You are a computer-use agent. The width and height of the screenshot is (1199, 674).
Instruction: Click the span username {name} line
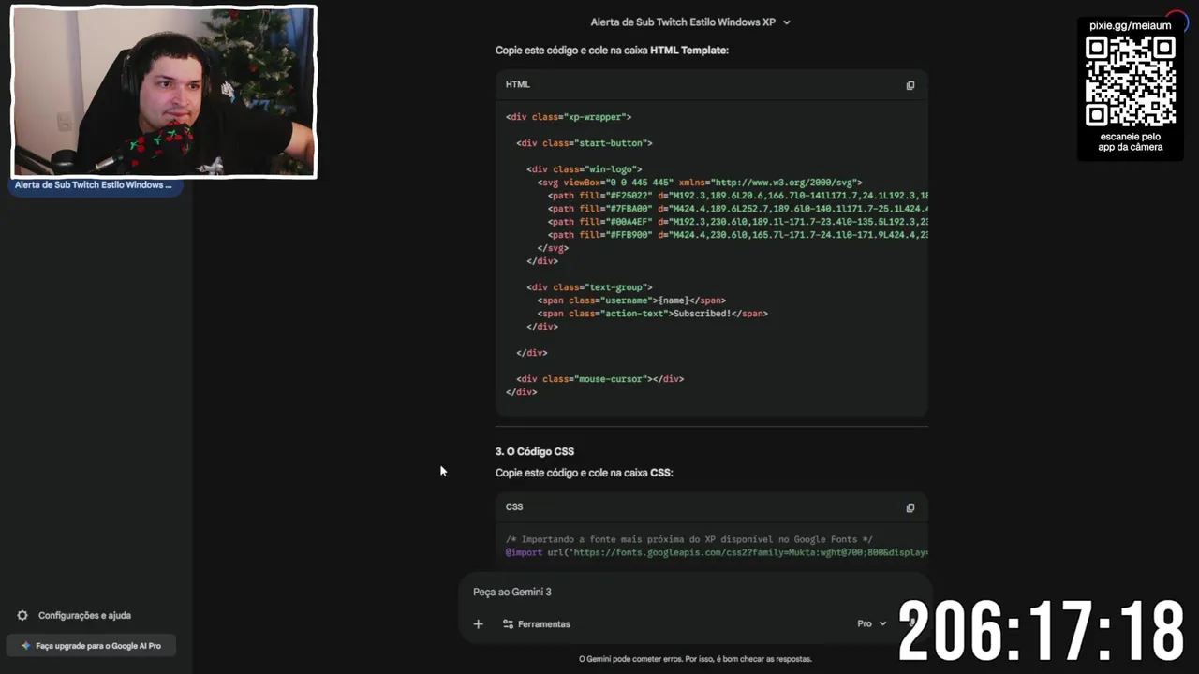click(631, 300)
